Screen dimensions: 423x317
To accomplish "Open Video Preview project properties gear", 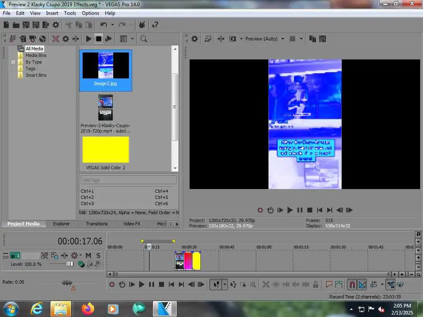I will pyautogui.click(x=195, y=39).
